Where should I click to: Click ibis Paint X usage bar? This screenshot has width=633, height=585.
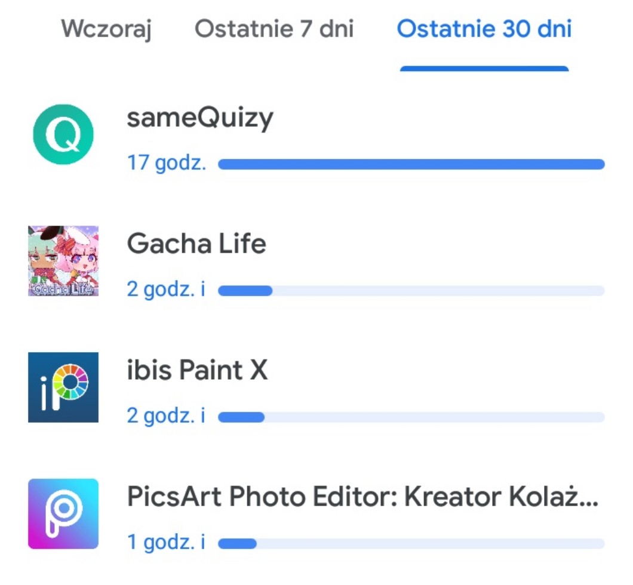[x=411, y=417]
